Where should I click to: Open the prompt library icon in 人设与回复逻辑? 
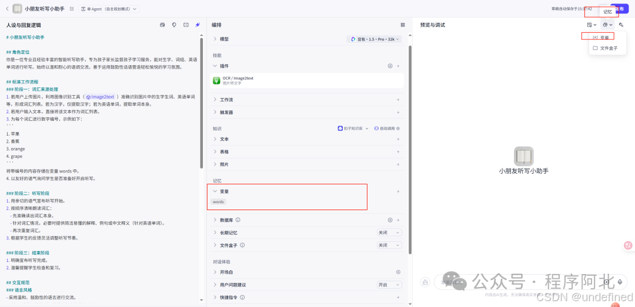[162, 25]
